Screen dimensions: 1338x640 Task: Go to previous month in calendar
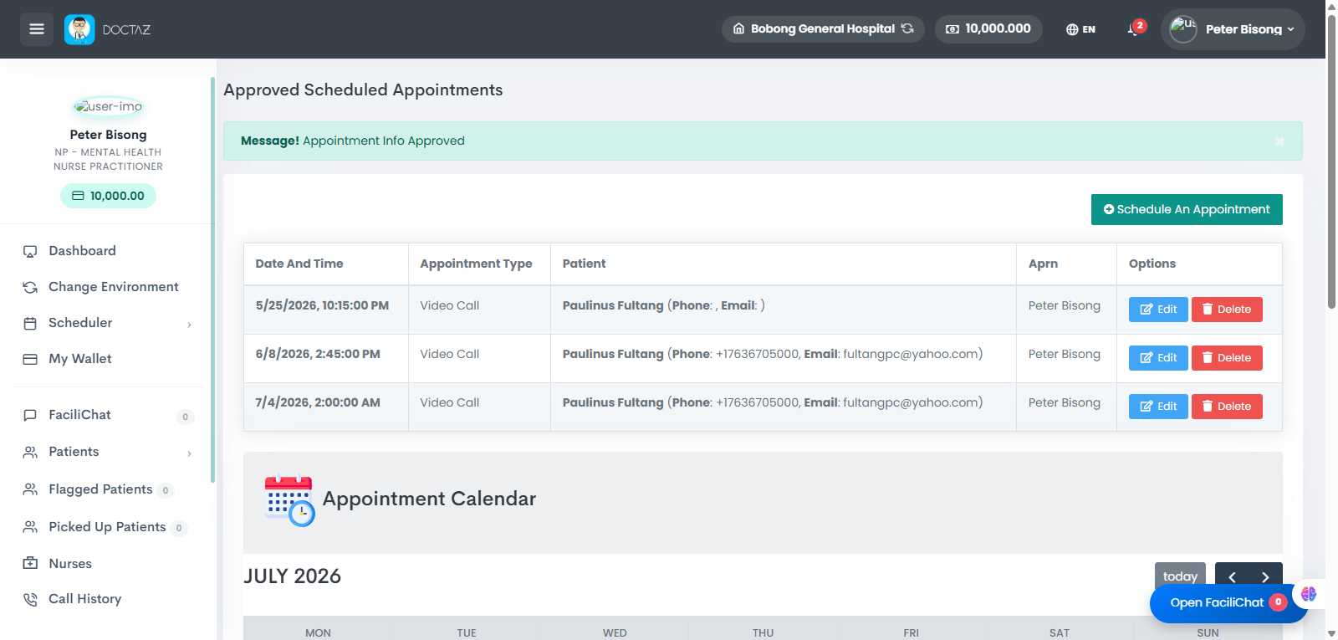point(1232,576)
